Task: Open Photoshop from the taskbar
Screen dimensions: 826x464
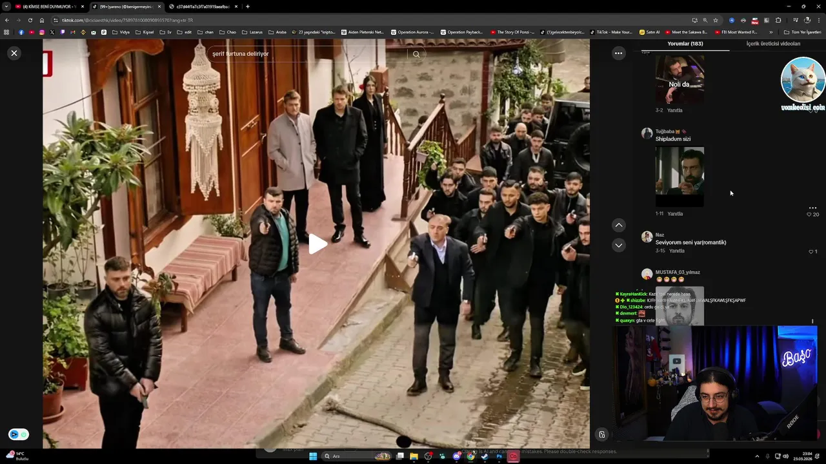Action: 499,456
